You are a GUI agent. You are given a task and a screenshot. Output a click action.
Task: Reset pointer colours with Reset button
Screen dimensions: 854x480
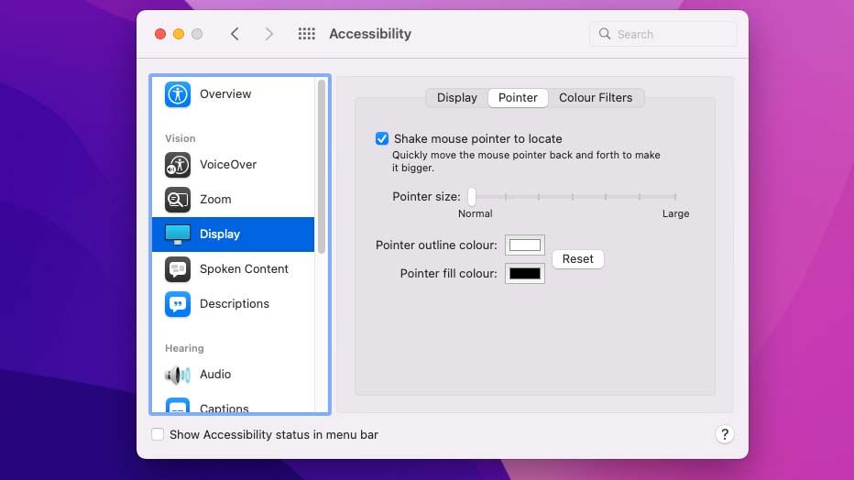point(578,259)
